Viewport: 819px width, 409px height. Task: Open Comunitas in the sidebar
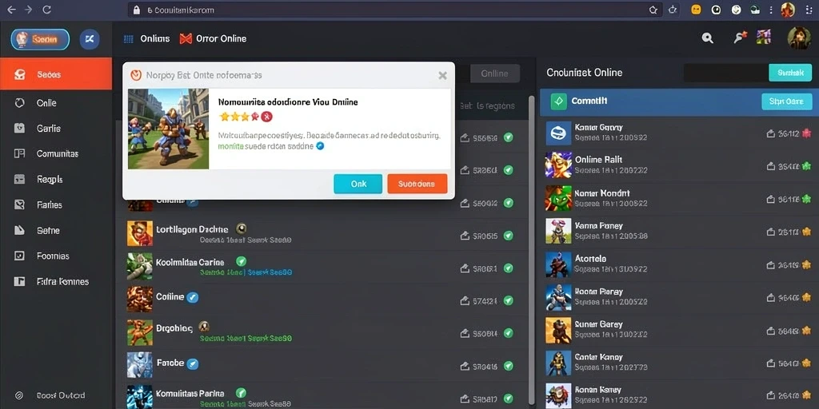[x=56, y=153]
